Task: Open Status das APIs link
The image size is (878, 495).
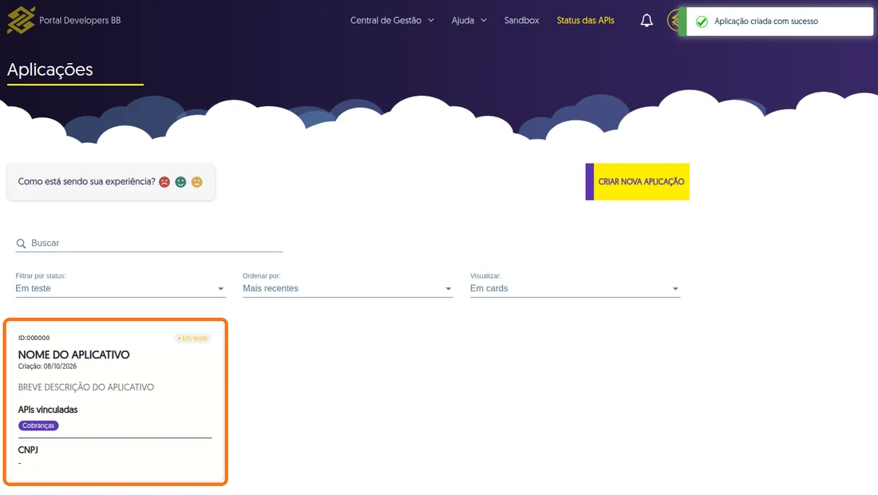Action: point(585,20)
